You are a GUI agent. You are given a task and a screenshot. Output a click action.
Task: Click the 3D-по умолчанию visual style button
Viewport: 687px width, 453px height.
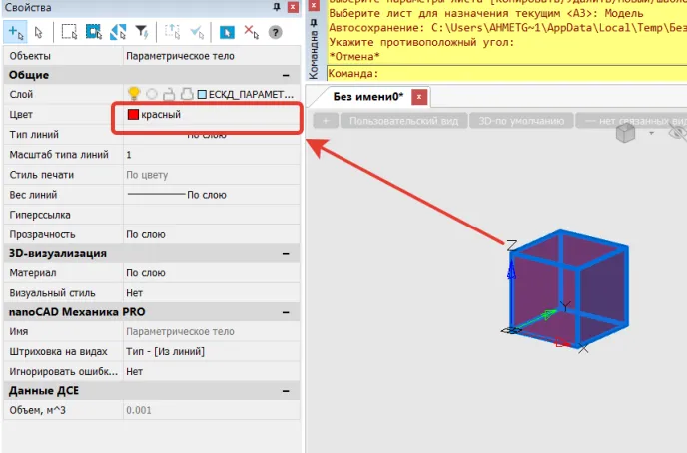point(522,121)
